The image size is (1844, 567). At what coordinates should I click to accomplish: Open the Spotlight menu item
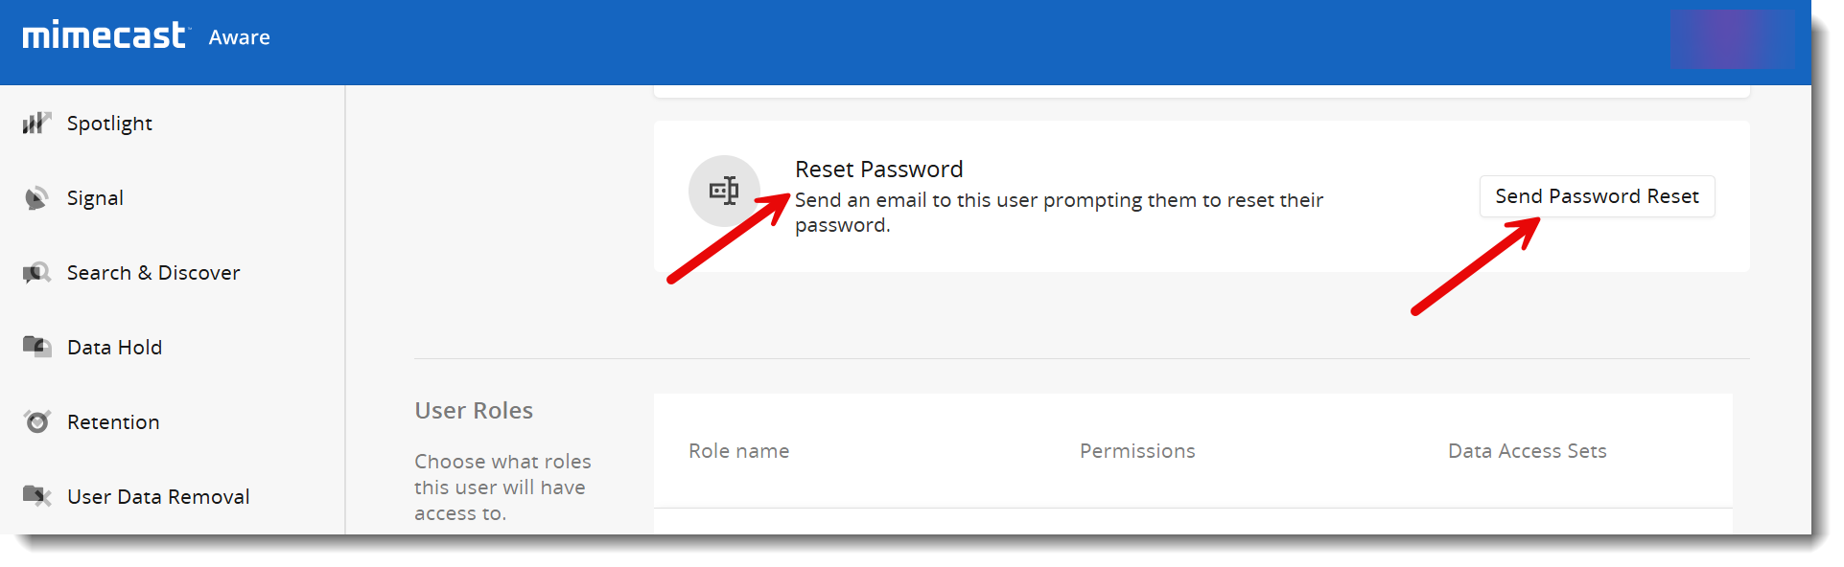click(109, 124)
